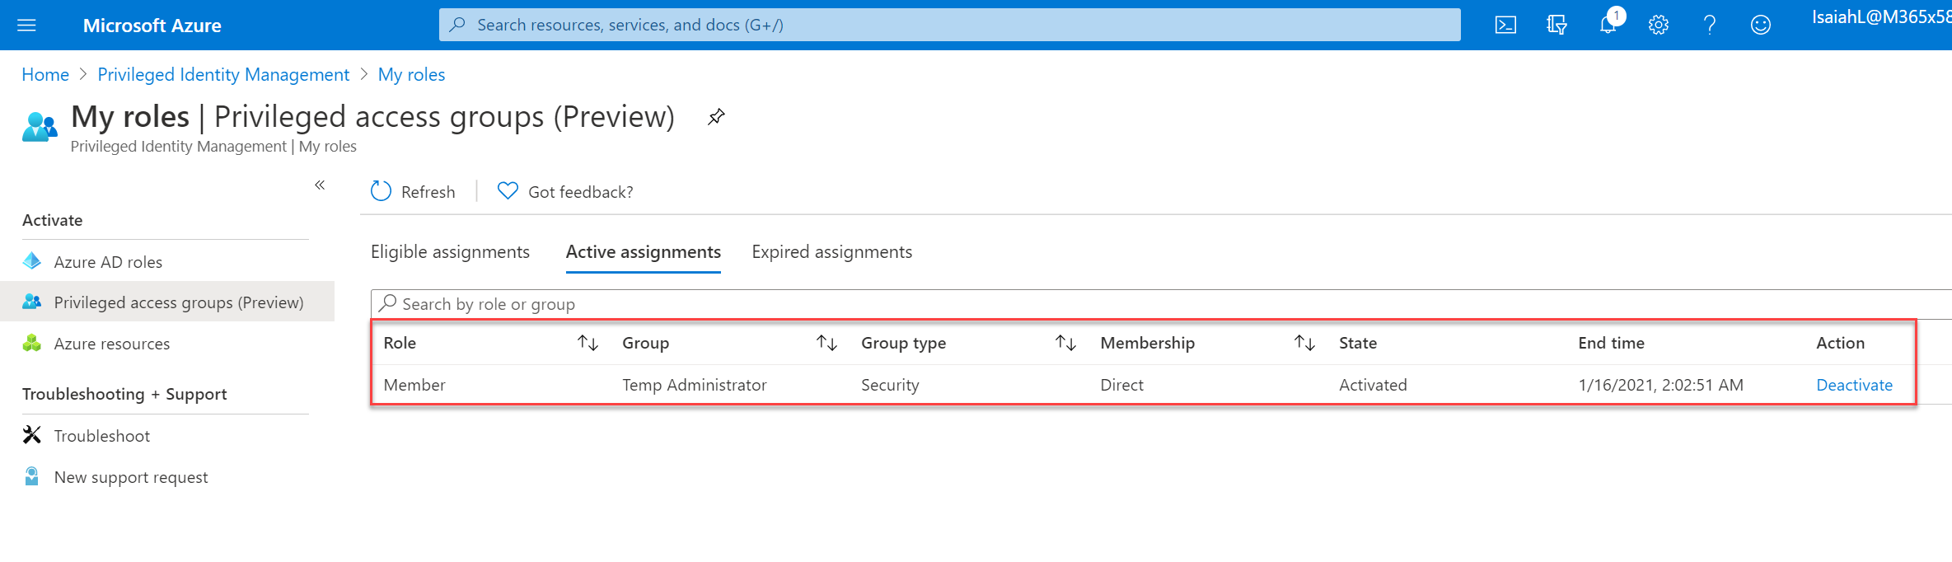Open the IsaiahL account menu
Viewport: 1952px width, 562px height.
click(x=1881, y=17)
